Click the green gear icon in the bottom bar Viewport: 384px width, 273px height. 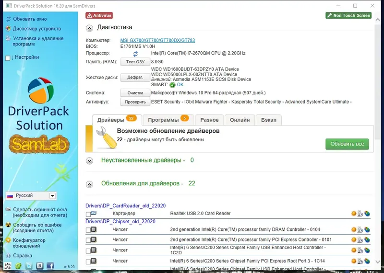click(x=18, y=266)
